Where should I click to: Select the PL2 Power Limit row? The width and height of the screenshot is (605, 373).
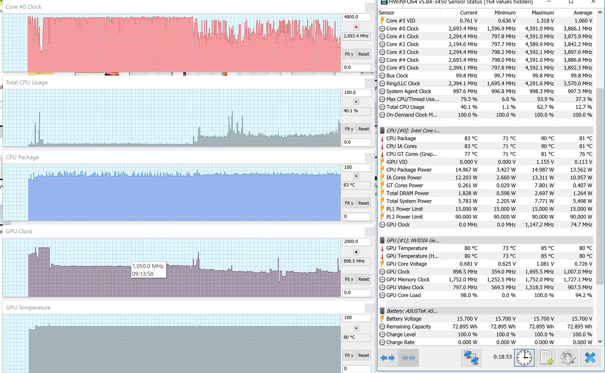pyautogui.click(x=486, y=217)
